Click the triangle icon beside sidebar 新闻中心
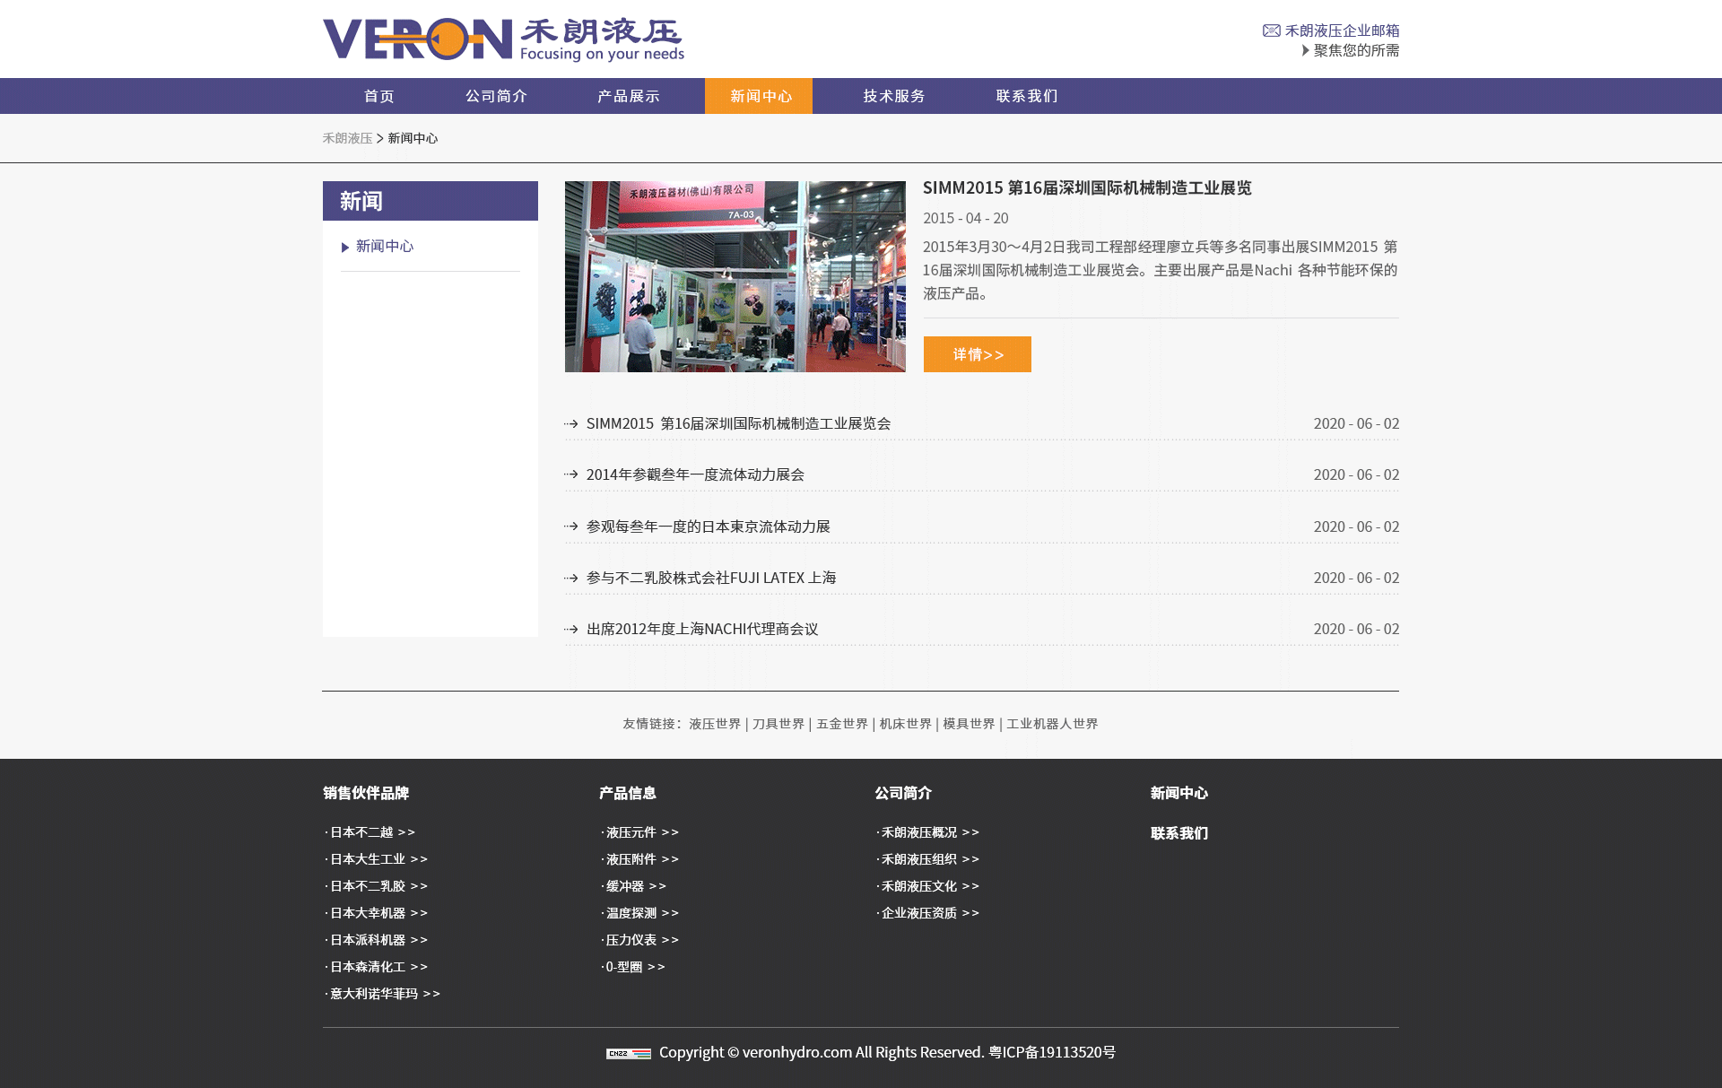1722x1088 pixels. [x=345, y=248]
